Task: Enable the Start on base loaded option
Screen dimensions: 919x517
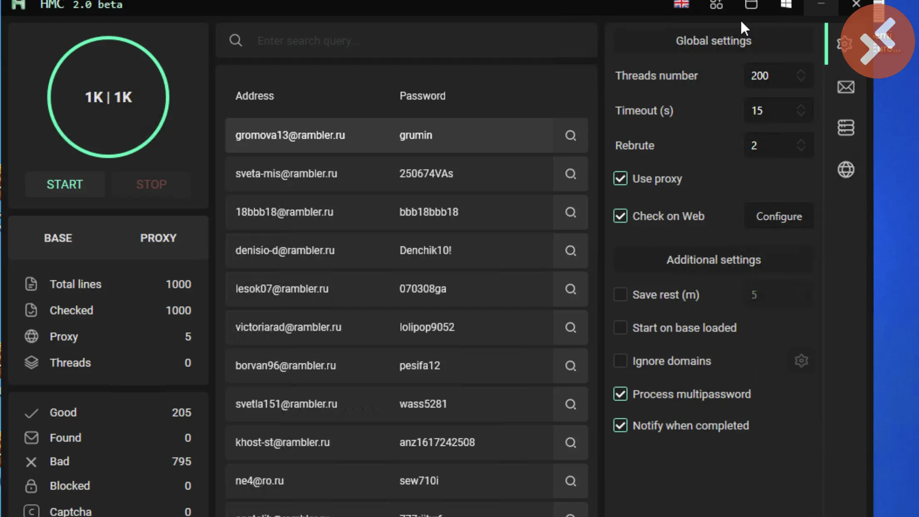Action: (x=620, y=327)
